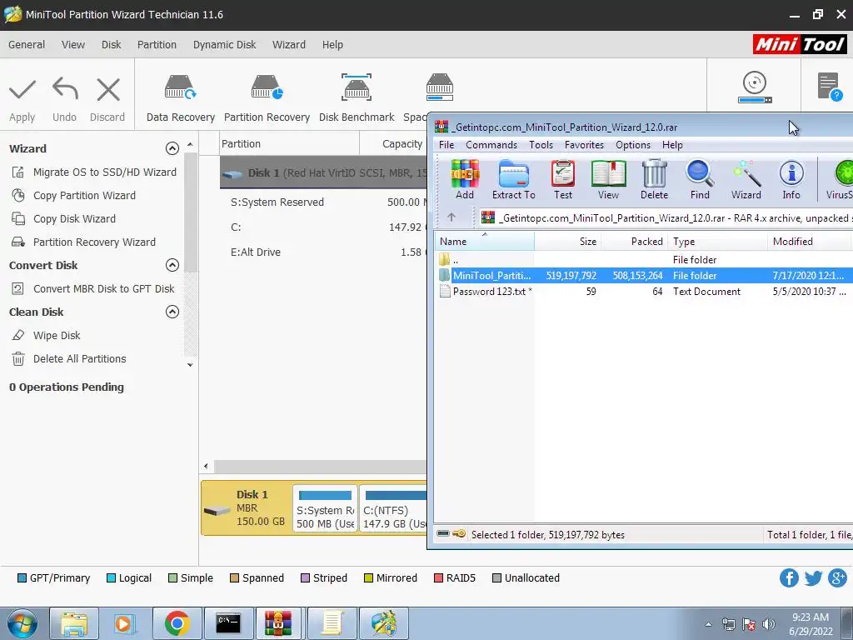853x640 pixels.
Task: Click the S:System Reserved block in disk map
Action: coord(326,509)
